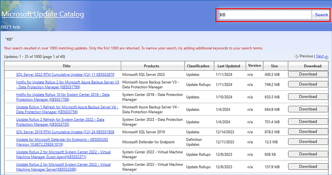The height and width of the screenshot is (175, 332).
Task: Open the Microsoft Update Catalog home link
Action: 43,14
